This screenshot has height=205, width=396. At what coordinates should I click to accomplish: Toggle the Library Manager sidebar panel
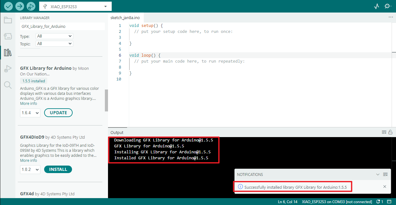point(8,53)
